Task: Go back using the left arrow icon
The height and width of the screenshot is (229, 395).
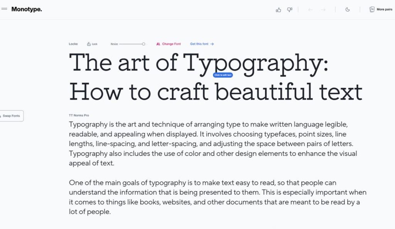Action: pyautogui.click(x=310, y=9)
